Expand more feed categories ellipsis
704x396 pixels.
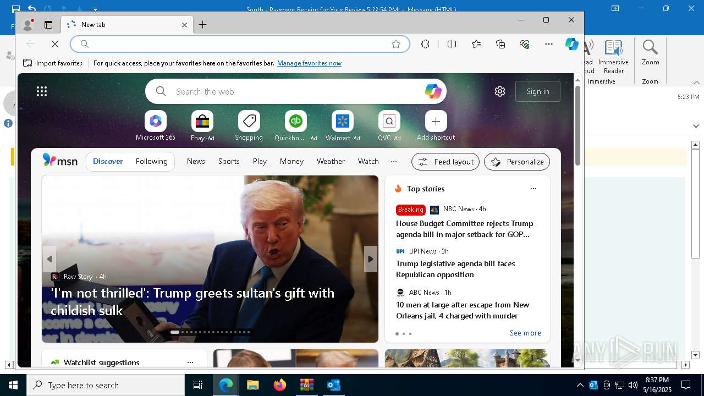tap(394, 161)
